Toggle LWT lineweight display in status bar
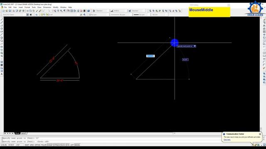 point(72,145)
